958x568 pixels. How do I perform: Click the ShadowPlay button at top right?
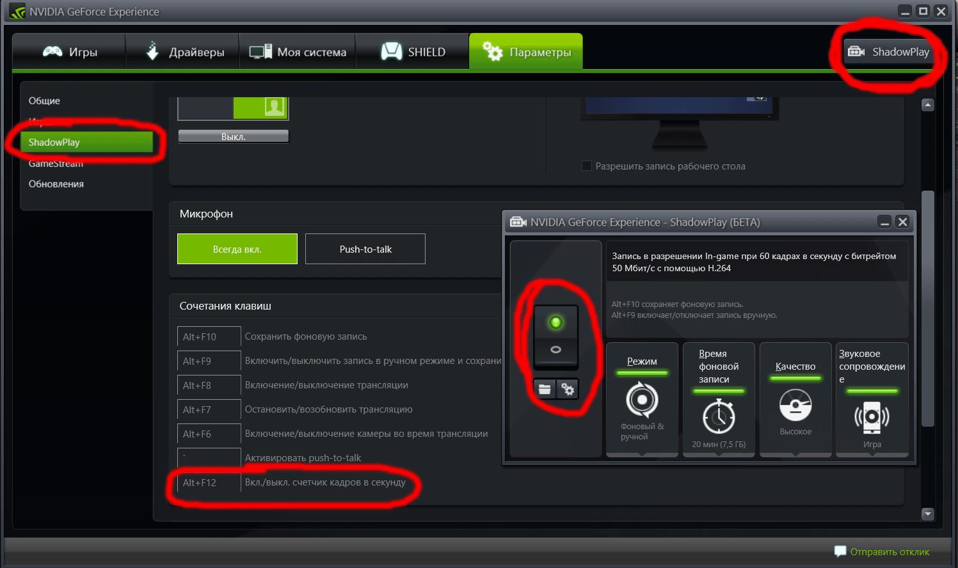coord(888,52)
